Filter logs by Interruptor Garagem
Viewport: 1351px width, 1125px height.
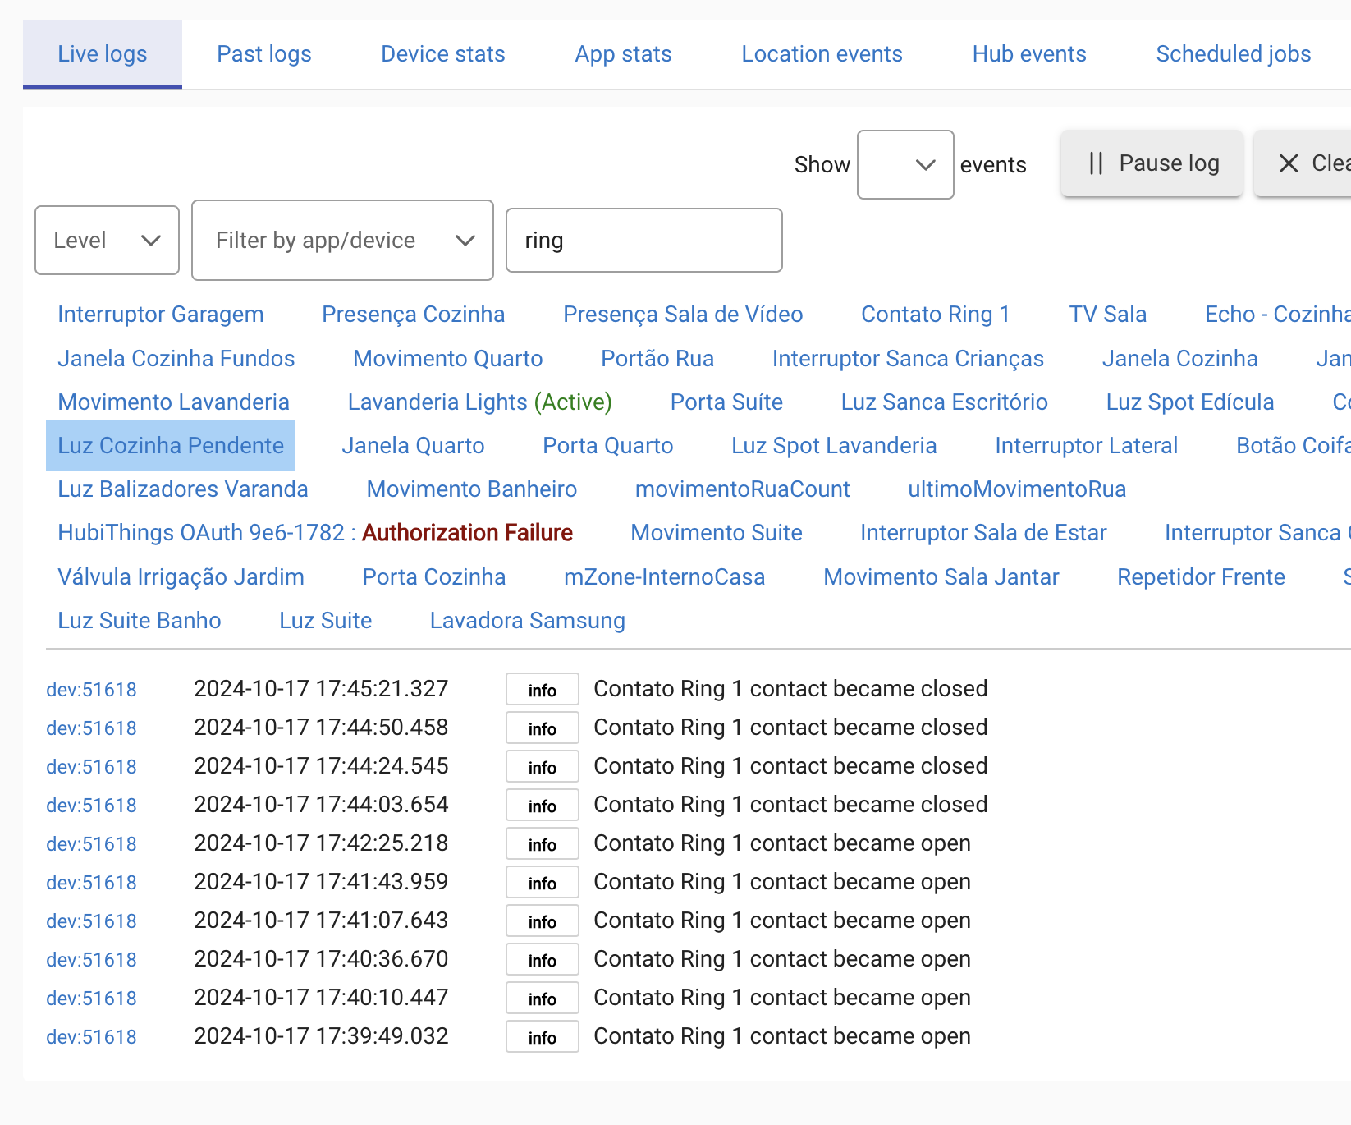point(161,315)
